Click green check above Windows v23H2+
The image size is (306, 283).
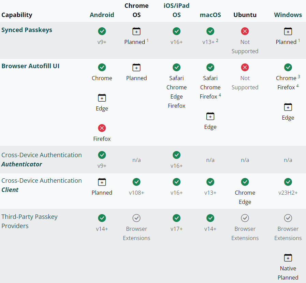tap(288, 182)
